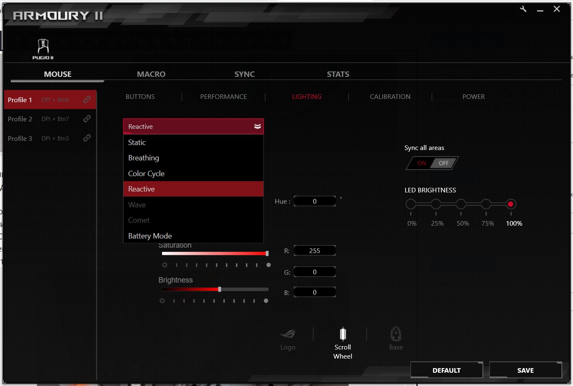Choose Breathing lighting effect

point(193,158)
